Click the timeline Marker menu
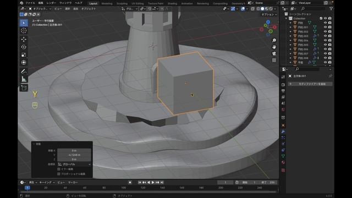 pos(73,183)
